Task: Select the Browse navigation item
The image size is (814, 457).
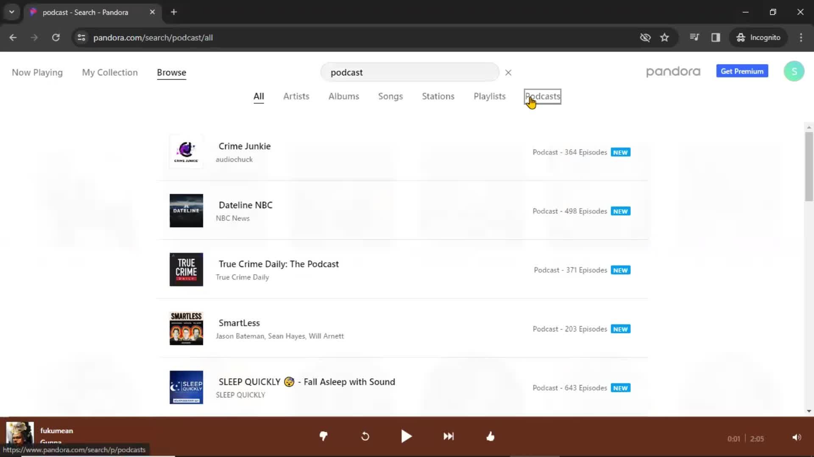Action: (171, 72)
